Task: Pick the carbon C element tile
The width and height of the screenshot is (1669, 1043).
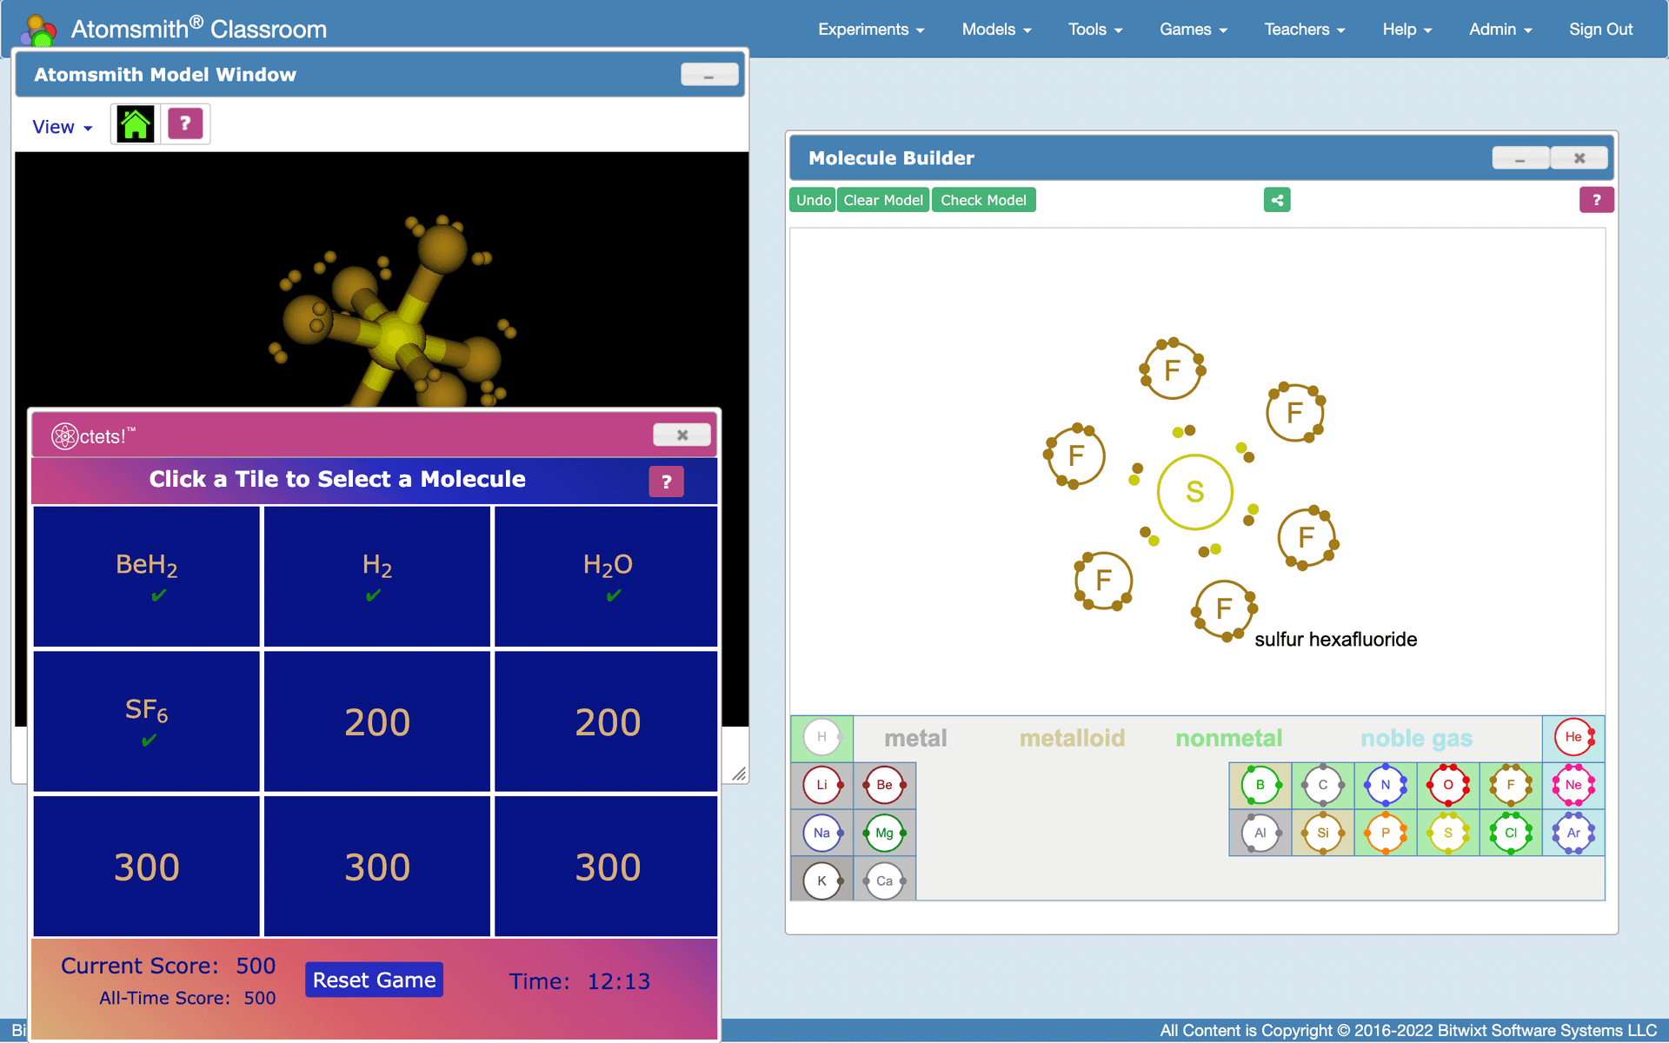Action: 1323,785
